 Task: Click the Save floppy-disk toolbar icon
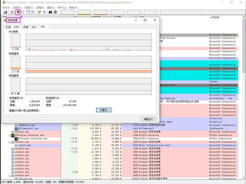[5, 12]
